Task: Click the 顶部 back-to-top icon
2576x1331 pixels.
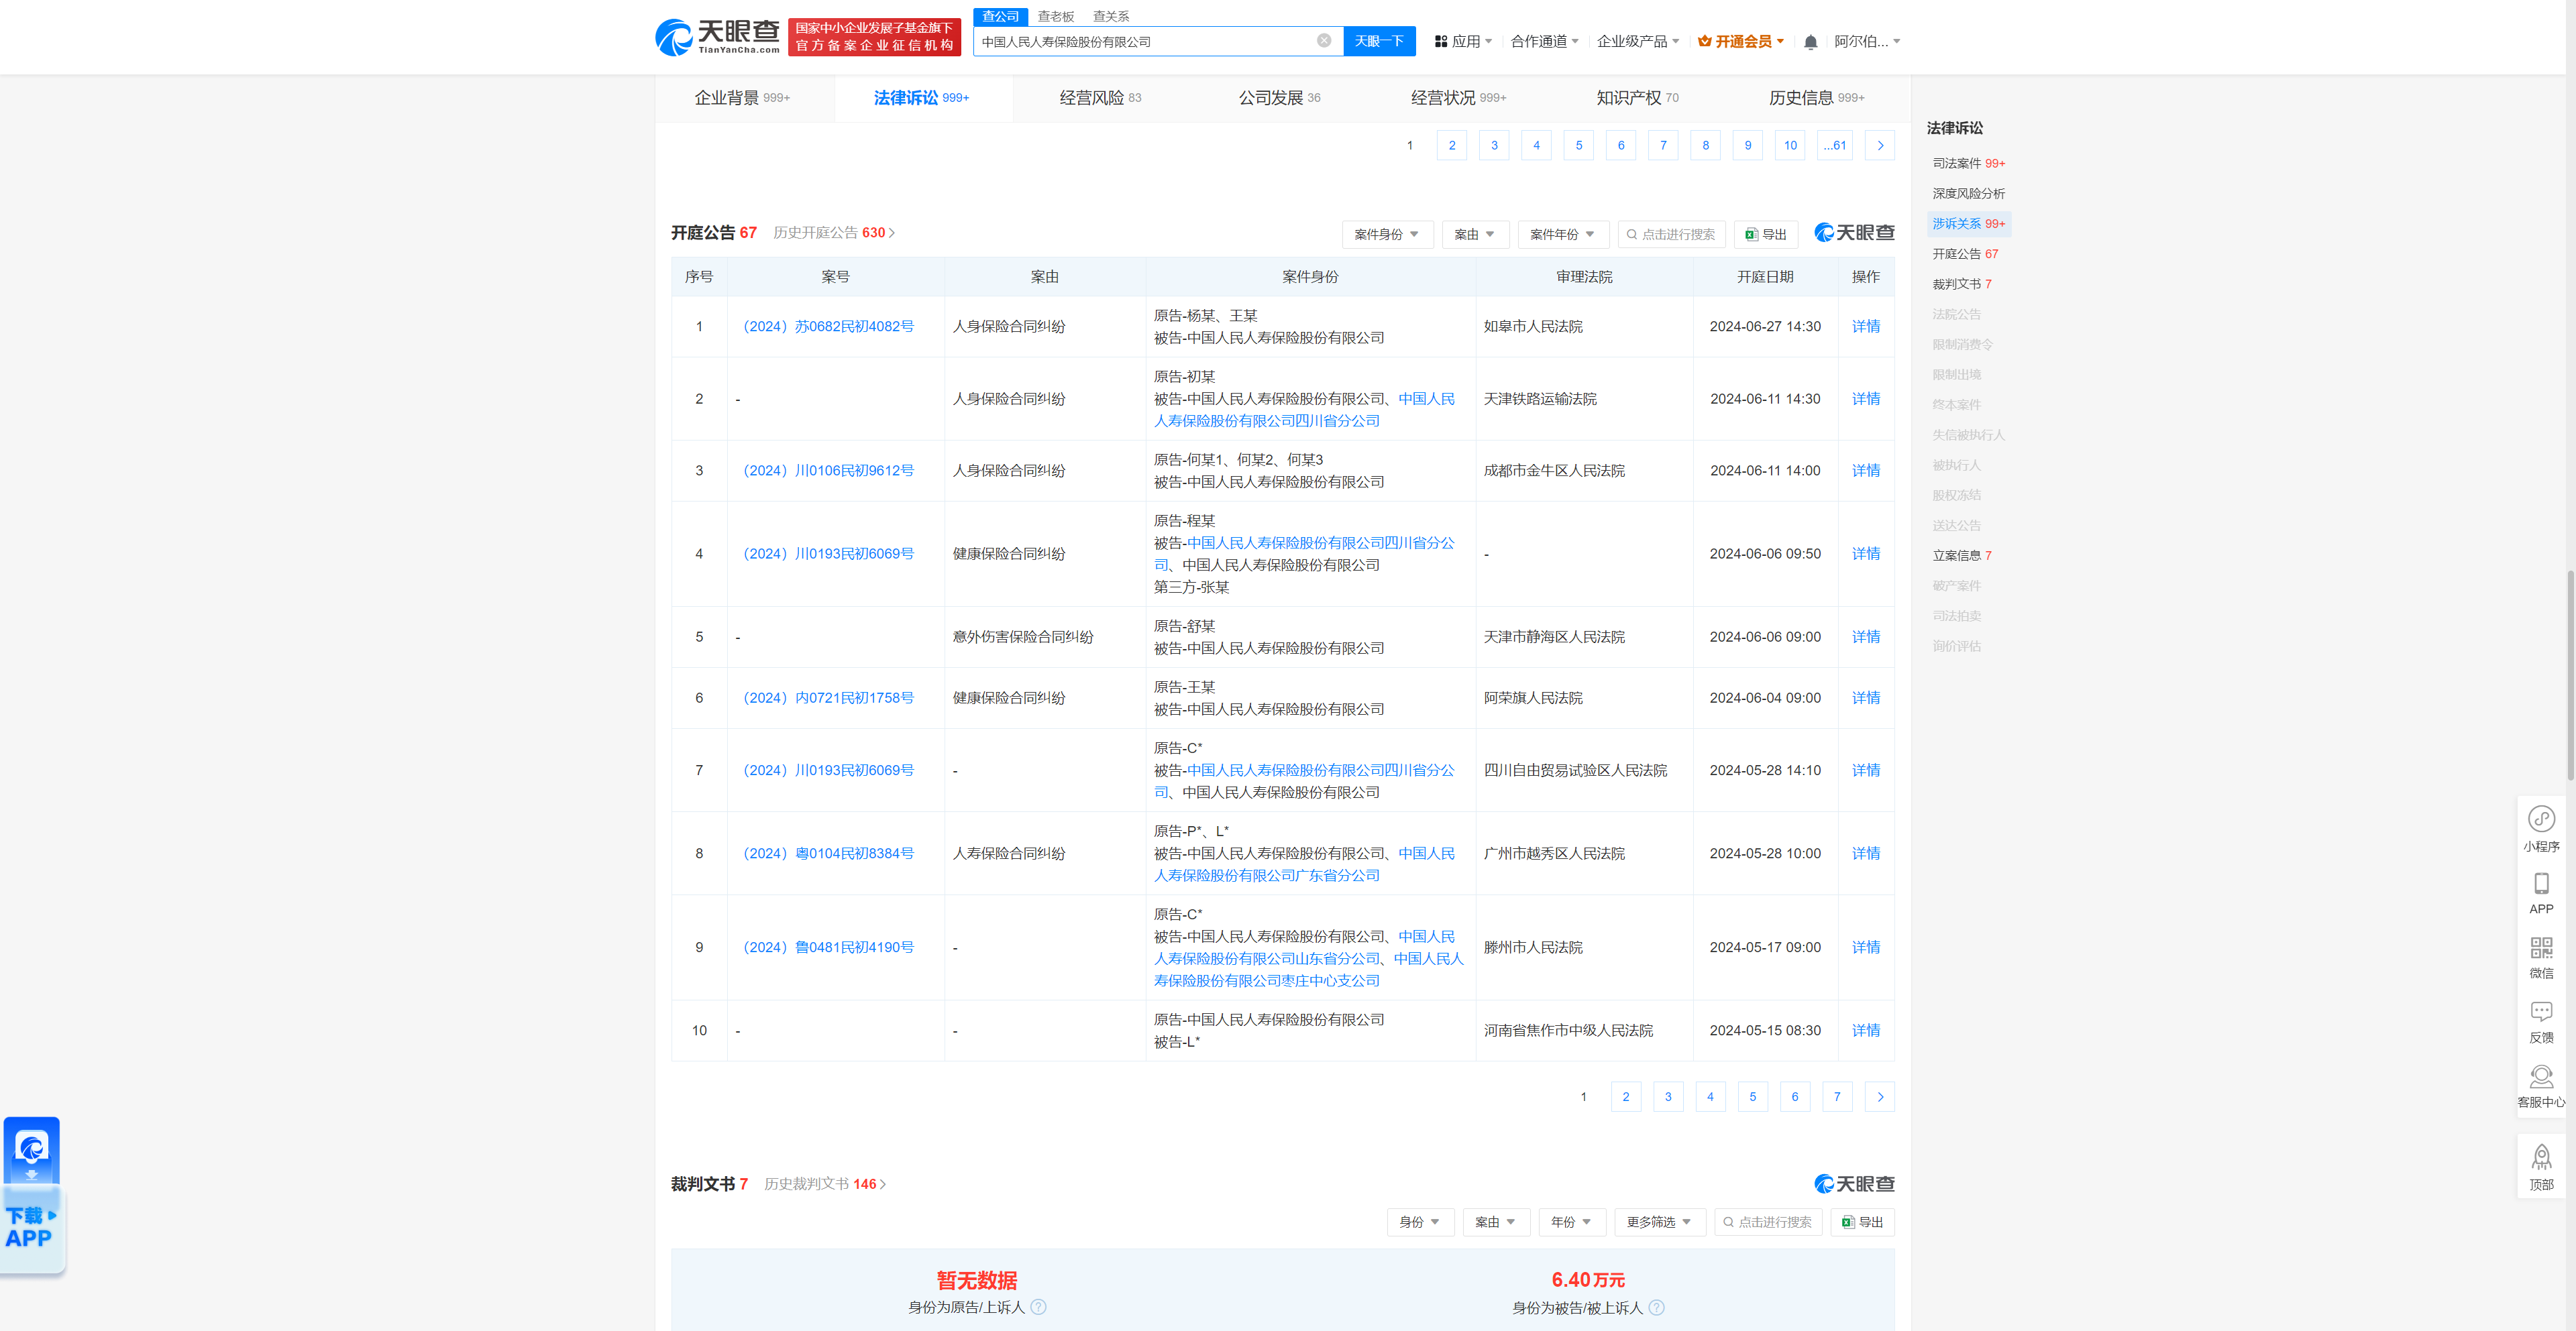Action: coord(2542,1164)
